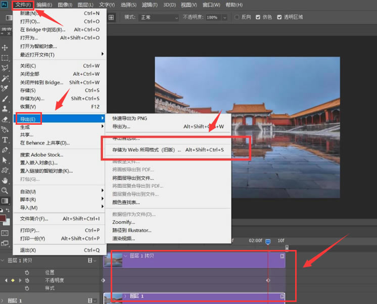Click gradient type icon left of 模式
Viewport: 377px width, 304px height.
point(111,17)
